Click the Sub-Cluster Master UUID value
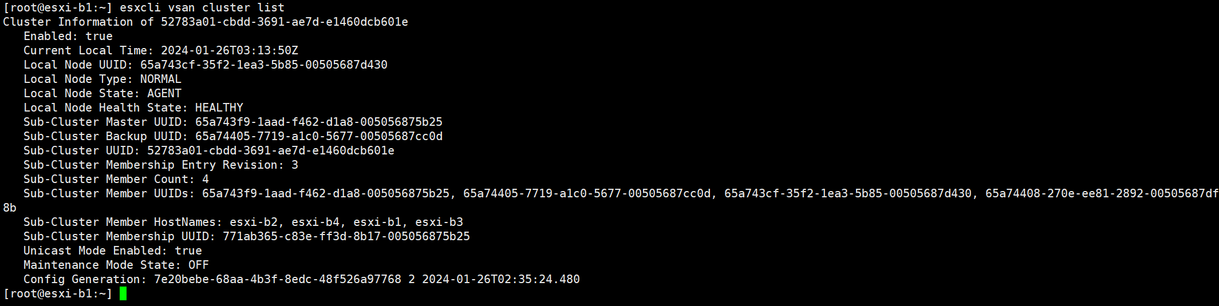1219x306 pixels. click(x=319, y=122)
